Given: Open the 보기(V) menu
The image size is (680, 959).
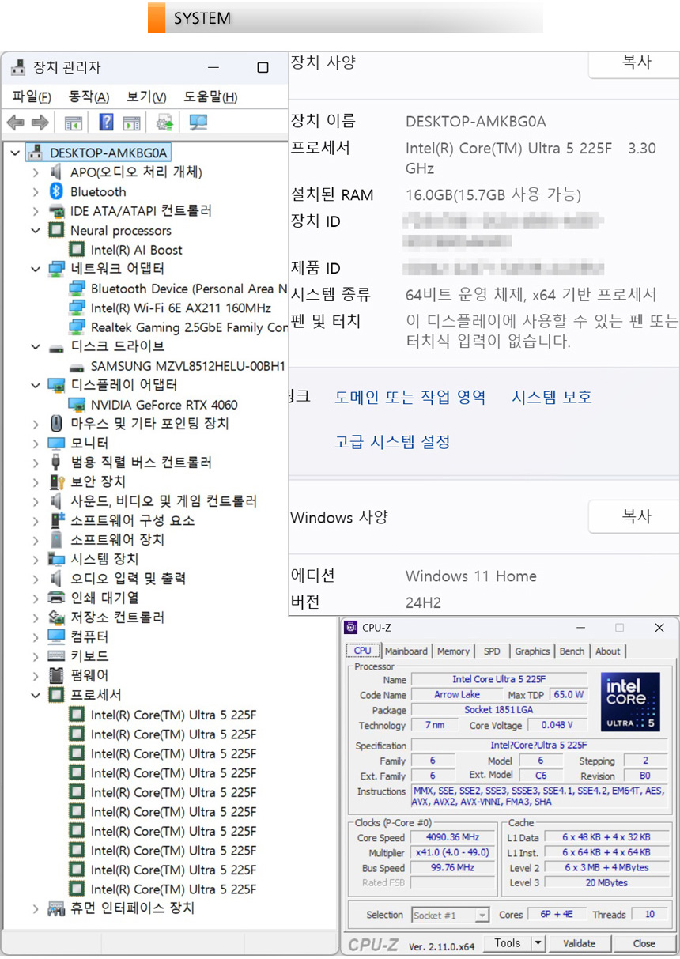Looking at the screenshot, I should 146,97.
